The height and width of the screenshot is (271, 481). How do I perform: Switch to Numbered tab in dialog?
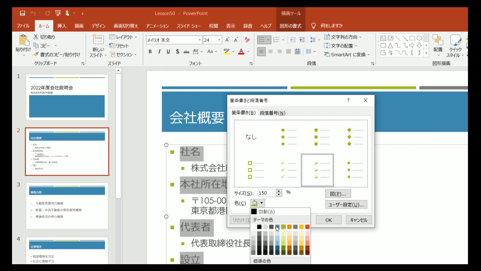point(273,113)
